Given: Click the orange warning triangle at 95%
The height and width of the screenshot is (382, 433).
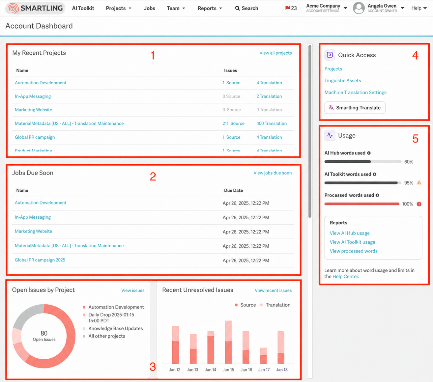Looking at the screenshot, I should pos(419,182).
